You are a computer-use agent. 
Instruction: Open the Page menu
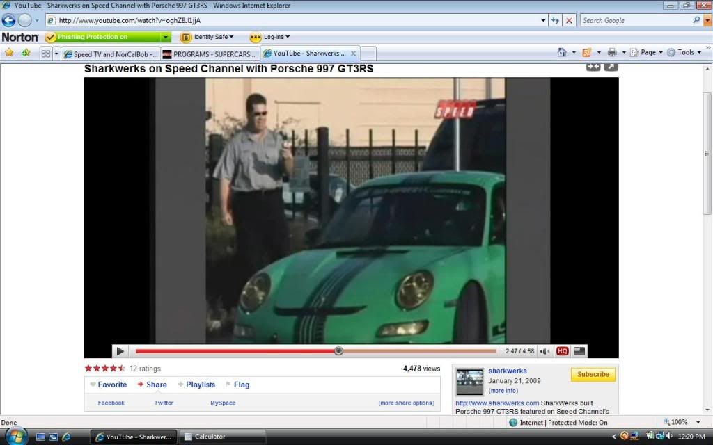point(647,52)
